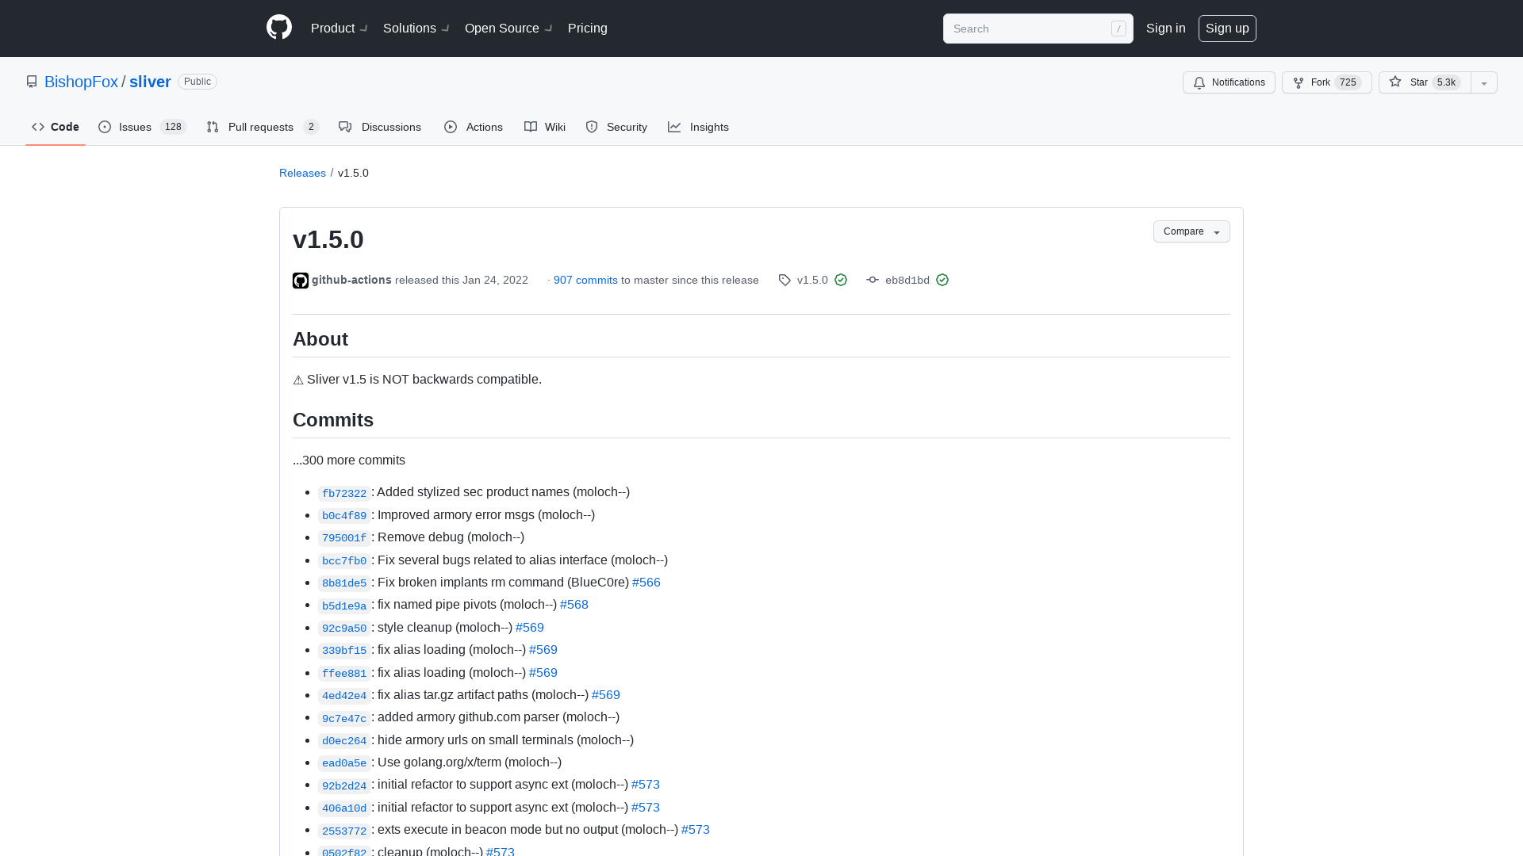Open the Wiki tab
Image resolution: width=1523 pixels, height=856 pixels.
[x=545, y=127]
